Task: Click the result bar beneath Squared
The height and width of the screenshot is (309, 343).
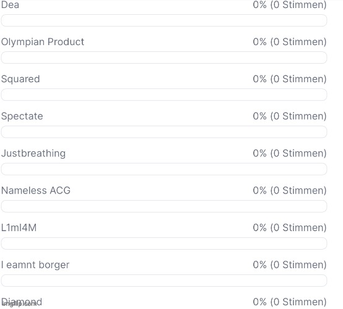Action: click(x=164, y=95)
